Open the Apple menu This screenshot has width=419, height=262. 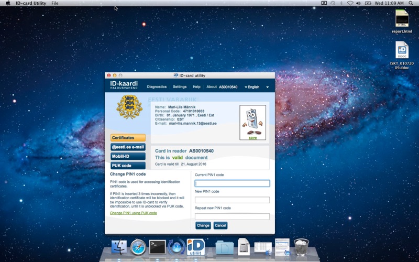(x=8, y=3)
